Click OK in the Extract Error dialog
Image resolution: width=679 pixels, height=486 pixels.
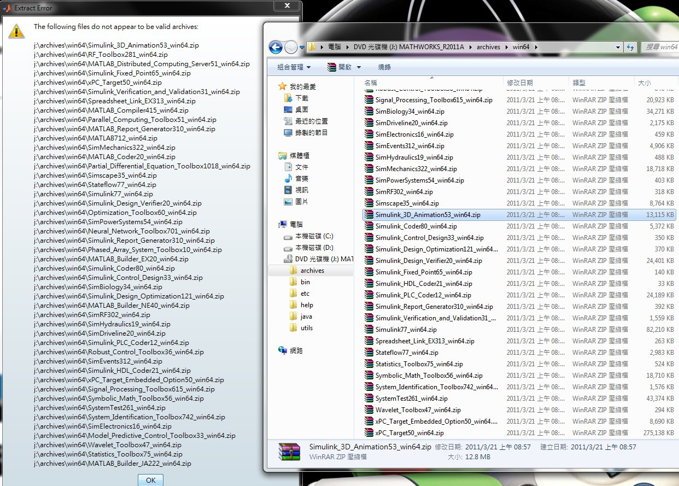[x=150, y=480]
